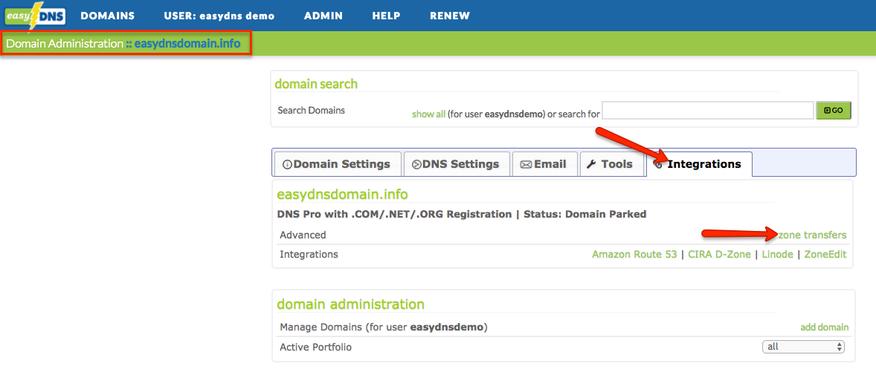This screenshot has width=876, height=378.
Task: Open the HELP menu
Action: pos(386,16)
